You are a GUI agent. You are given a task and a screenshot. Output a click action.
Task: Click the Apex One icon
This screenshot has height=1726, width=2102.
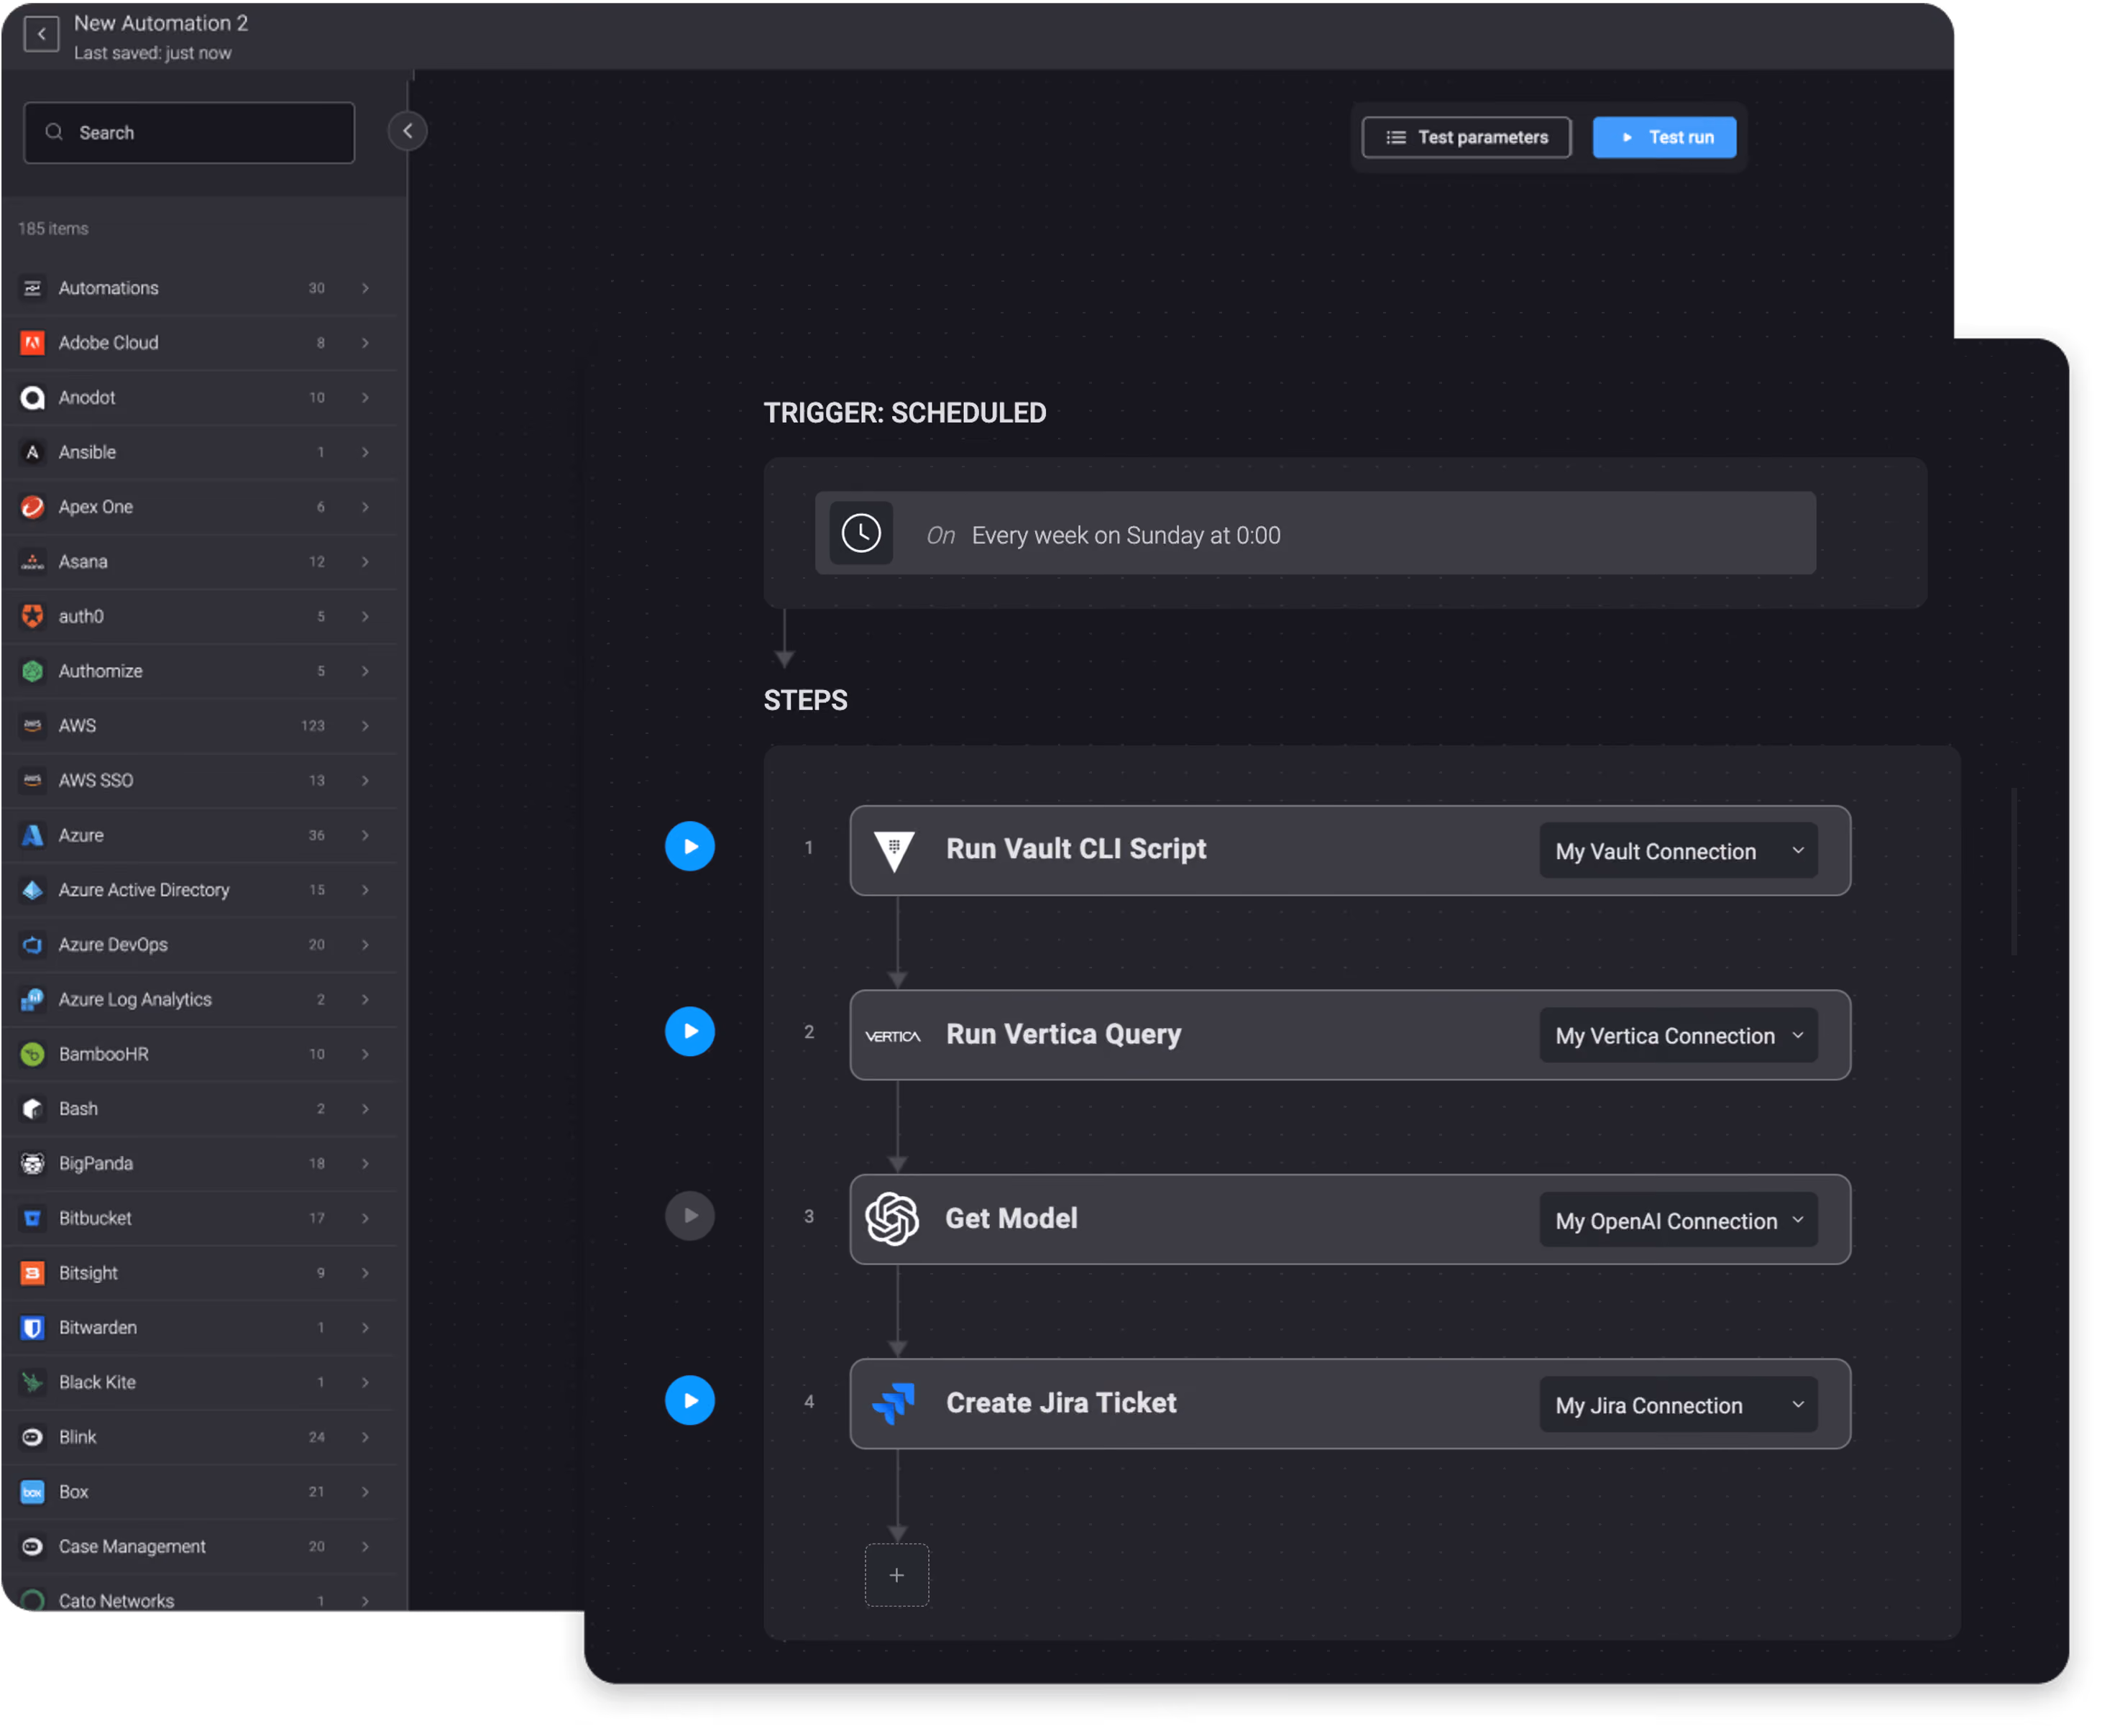(33, 507)
